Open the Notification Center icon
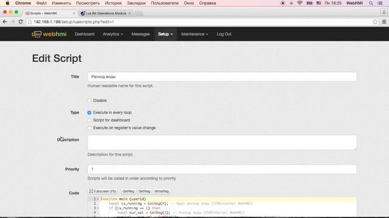The image size is (389, 218). [x=380, y=3]
